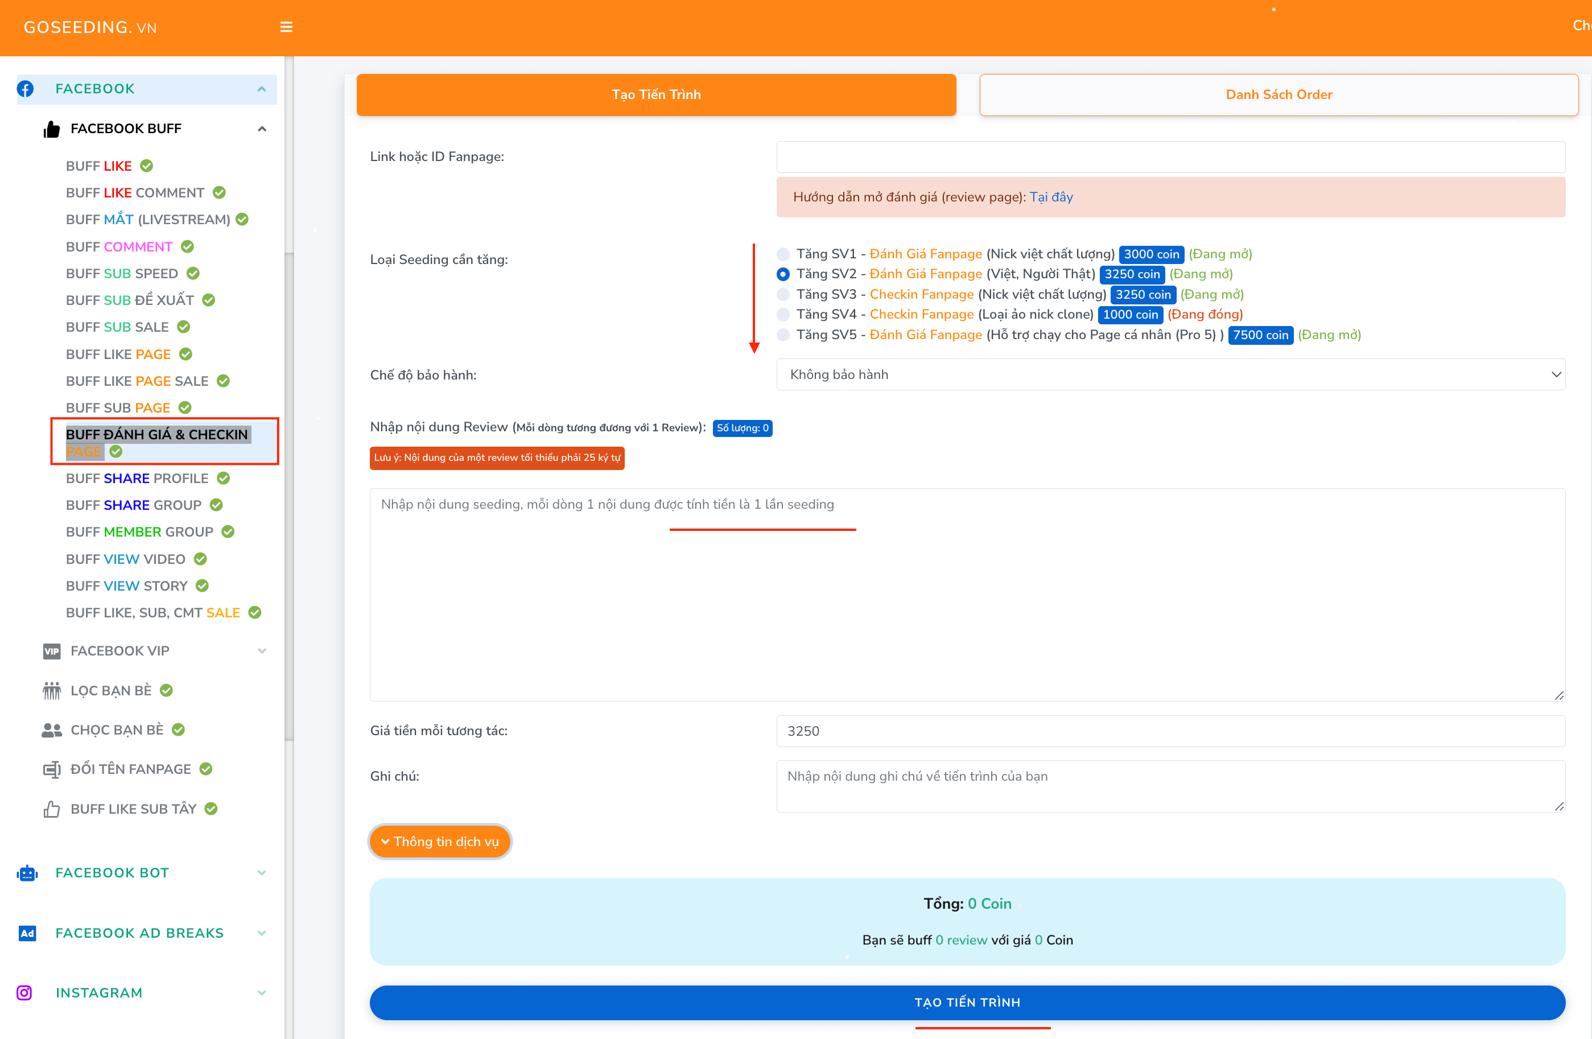Image resolution: width=1592 pixels, height=1039 pixels.
Task: Click the two-users icon for Chọc Bạn Bè
Action: (52, 730)
